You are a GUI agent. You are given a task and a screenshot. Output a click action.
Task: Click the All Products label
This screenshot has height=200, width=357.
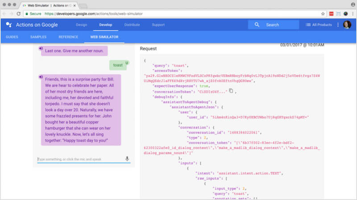322,24
